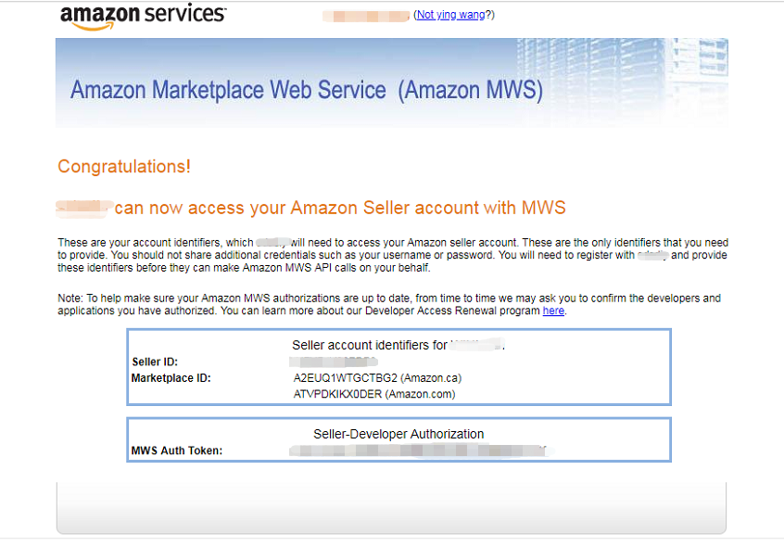Open the Developer Access Renewal "here" link
Viewport: 784px width, 546px height.
(553, 311)
